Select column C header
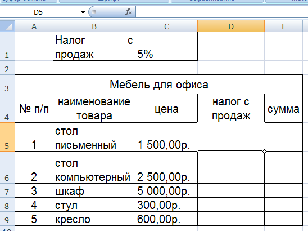This screenshot has height=231, width=308. [166, 26]
